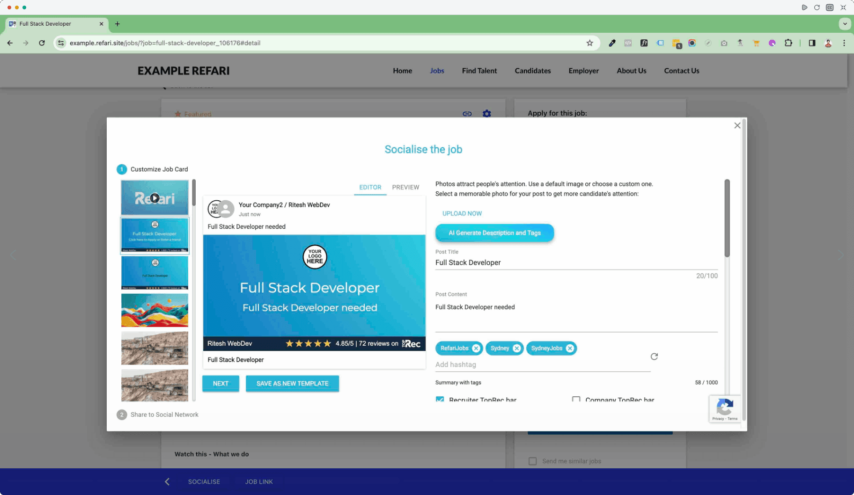
Task: Open About Us page
Action: click(631, 71)
